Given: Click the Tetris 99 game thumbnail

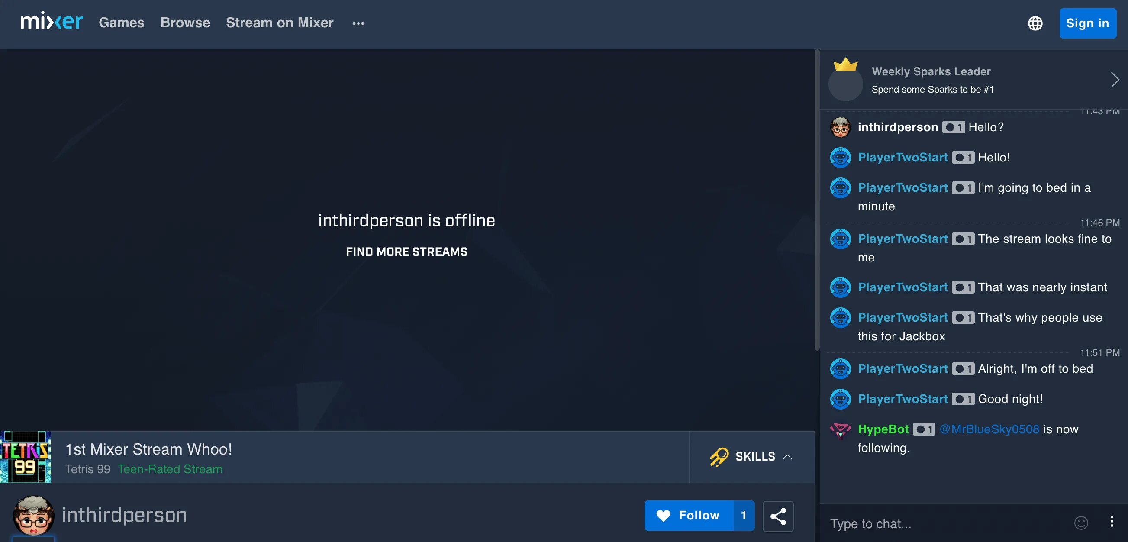Looking at the screenshot, I should click(x=26, y=456).
